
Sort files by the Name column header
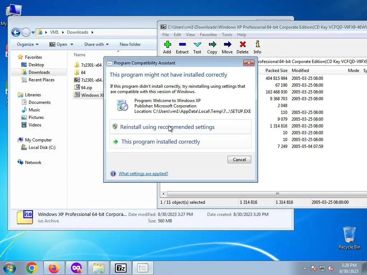point(80,54)
